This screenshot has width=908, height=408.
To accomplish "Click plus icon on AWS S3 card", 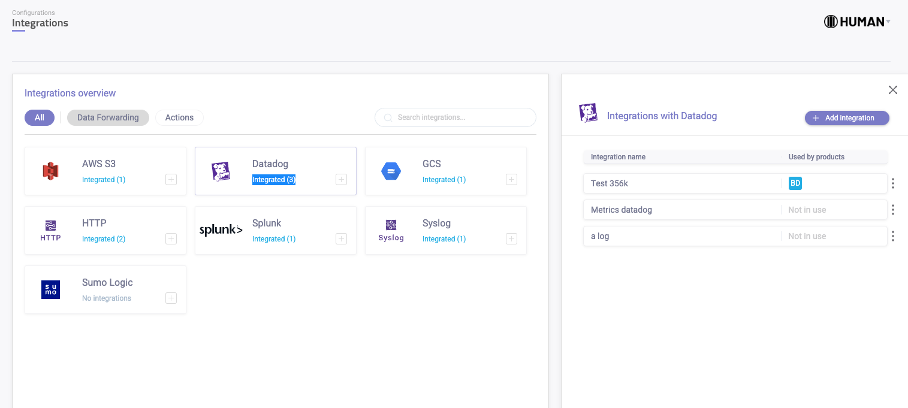I will [x=171, y=180].
